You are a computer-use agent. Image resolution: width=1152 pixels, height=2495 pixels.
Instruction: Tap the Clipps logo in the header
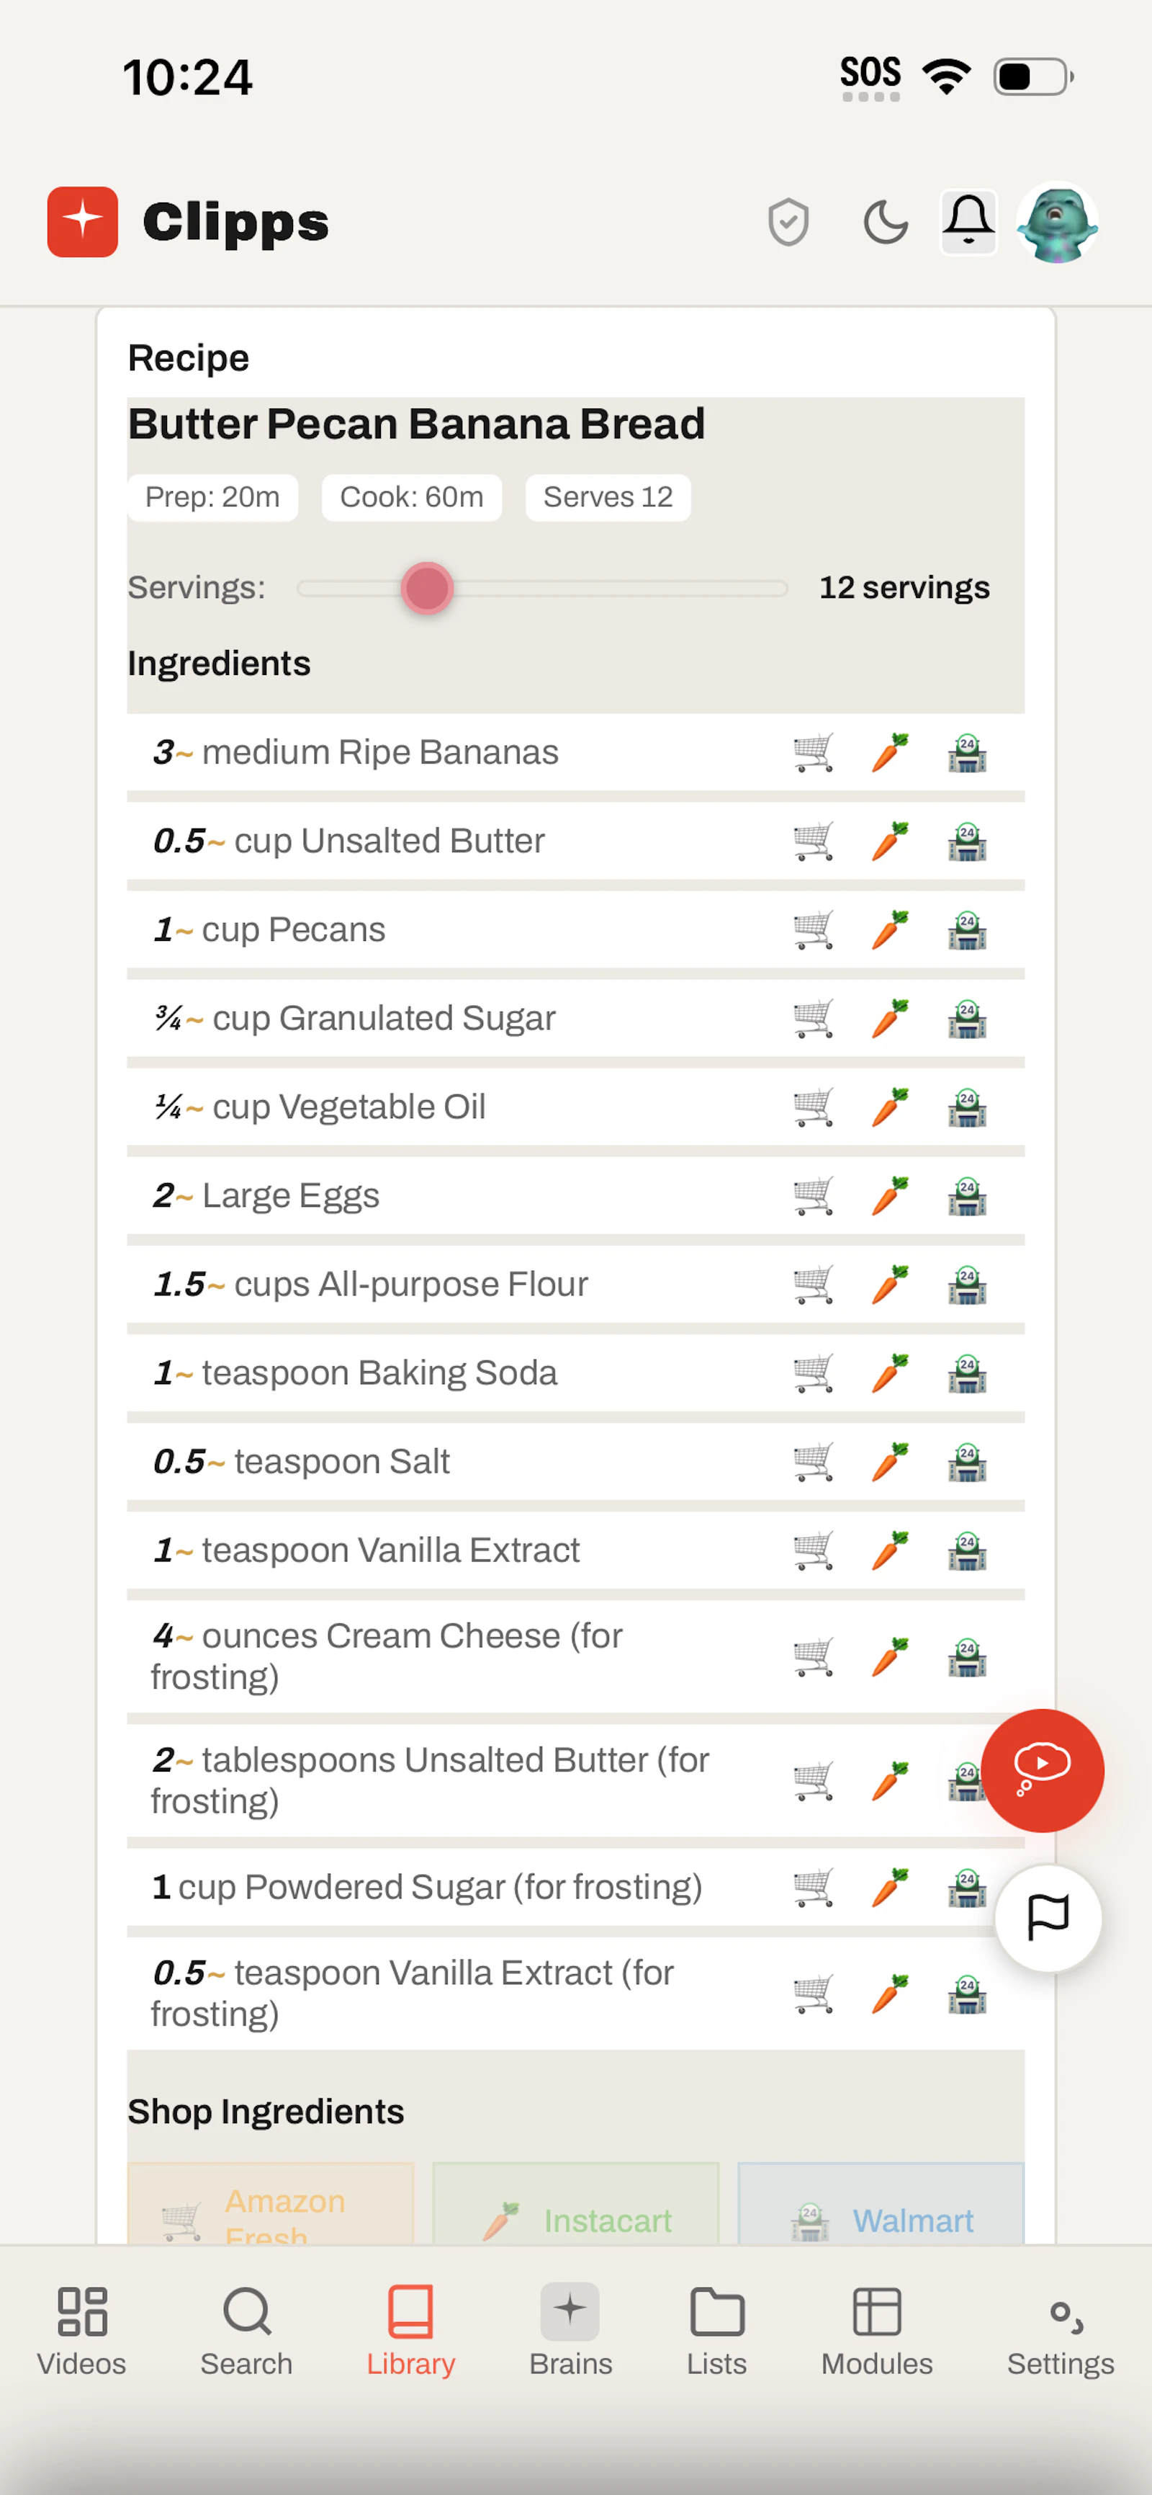(188, 222)
